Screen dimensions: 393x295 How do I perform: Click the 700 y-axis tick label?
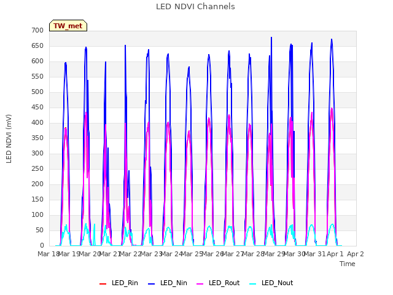pyautogui.click(x=37, y=31)
